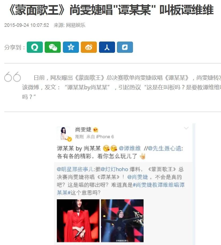
Task: Open the Weibo post chevron menu
Action: (186, 128)
